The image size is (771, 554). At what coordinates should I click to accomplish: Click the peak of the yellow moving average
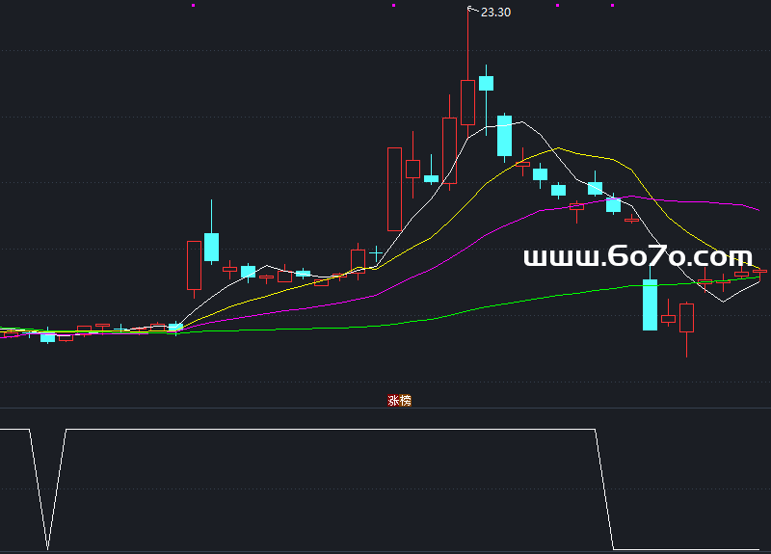[x=557, y=148]
